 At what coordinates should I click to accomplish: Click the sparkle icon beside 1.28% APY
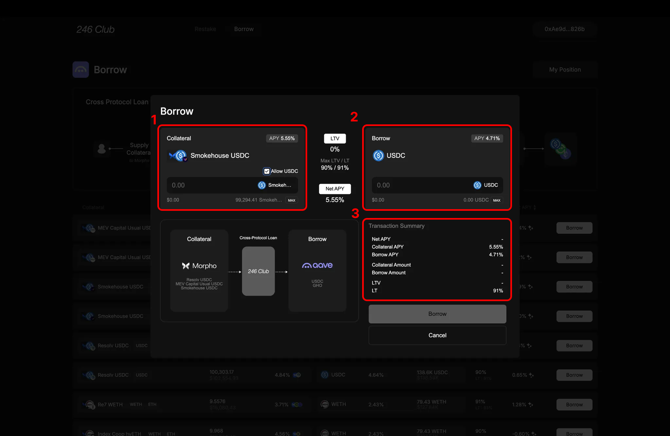click(x=531, y=405)
